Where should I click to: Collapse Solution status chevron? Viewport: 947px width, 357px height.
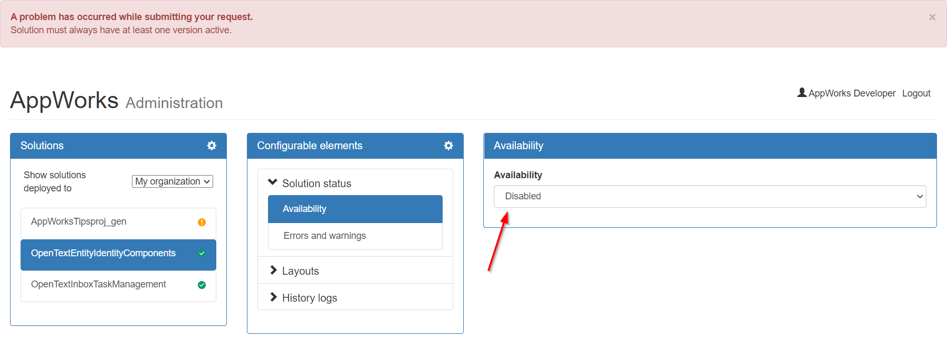(273, 182)
